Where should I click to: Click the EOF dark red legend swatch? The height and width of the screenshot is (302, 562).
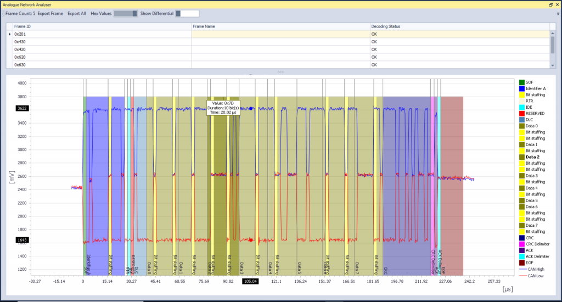point(521,262)
